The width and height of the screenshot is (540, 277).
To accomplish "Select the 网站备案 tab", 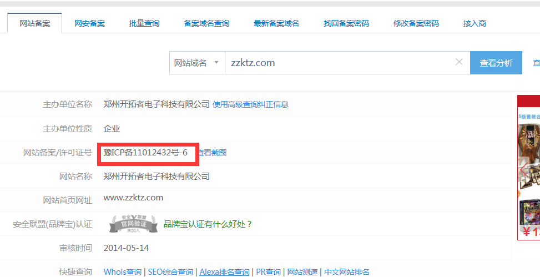I will pyautogui.click(x=35, y=23).
